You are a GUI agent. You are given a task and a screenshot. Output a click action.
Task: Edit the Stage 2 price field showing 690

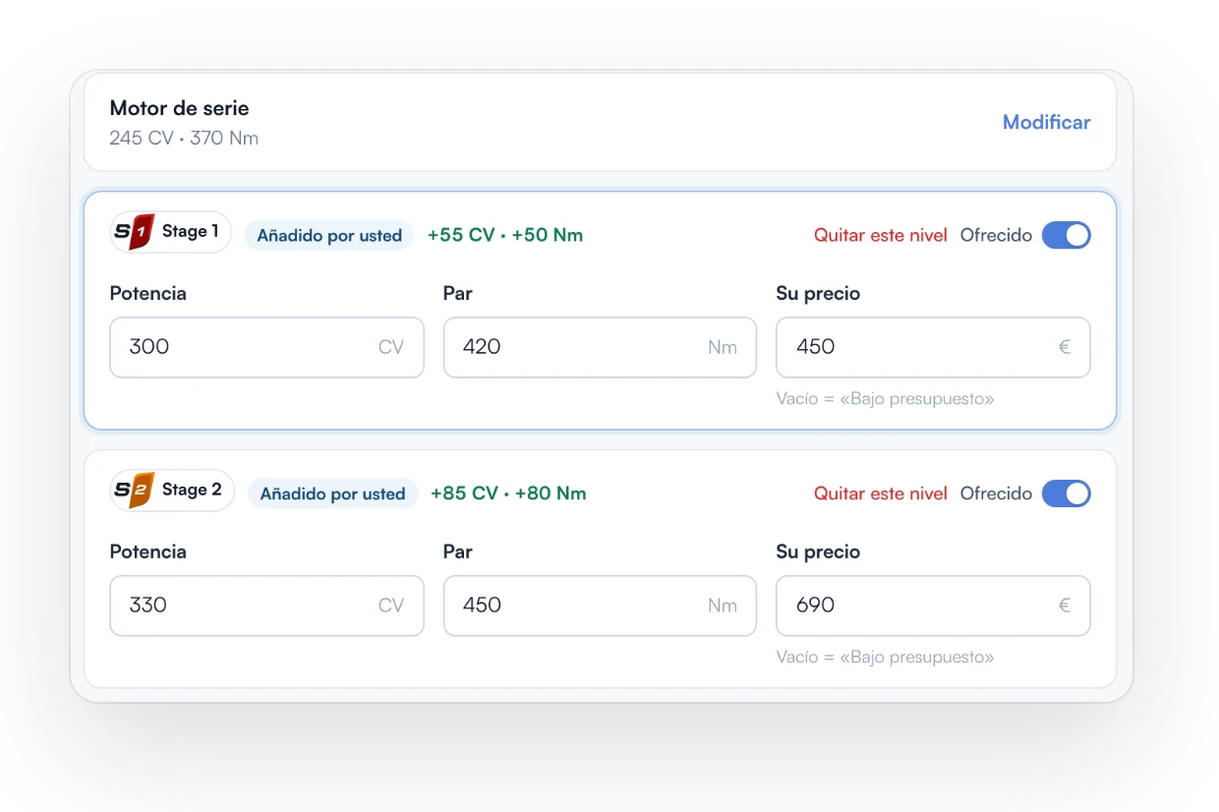(933, 606)
